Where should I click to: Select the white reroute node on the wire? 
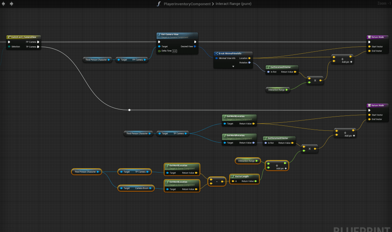[130, 110]
